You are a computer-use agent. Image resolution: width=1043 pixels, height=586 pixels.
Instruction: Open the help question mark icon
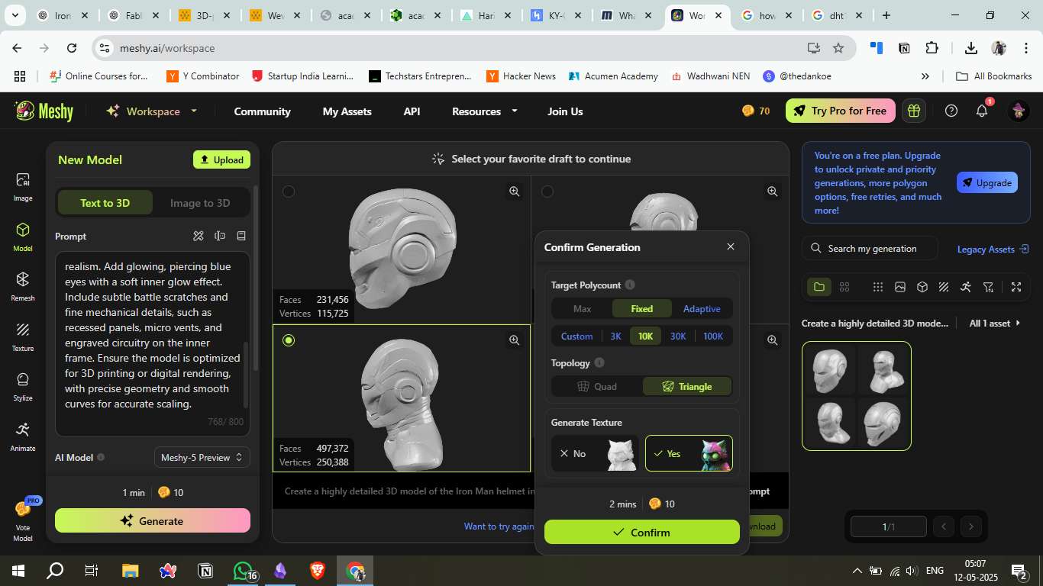coord(951,111)
